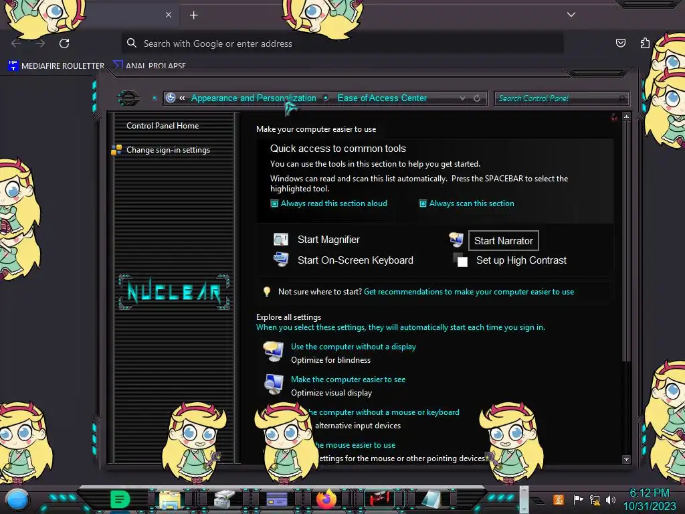Click the content pane scroll down arrow
The height and width of the screenshot is (514, 685).
(x=626, y=459)
